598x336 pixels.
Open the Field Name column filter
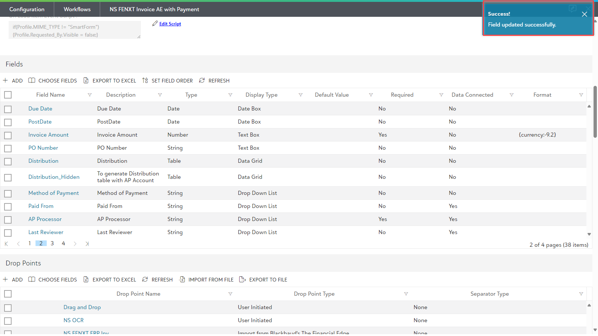[90, 95]
